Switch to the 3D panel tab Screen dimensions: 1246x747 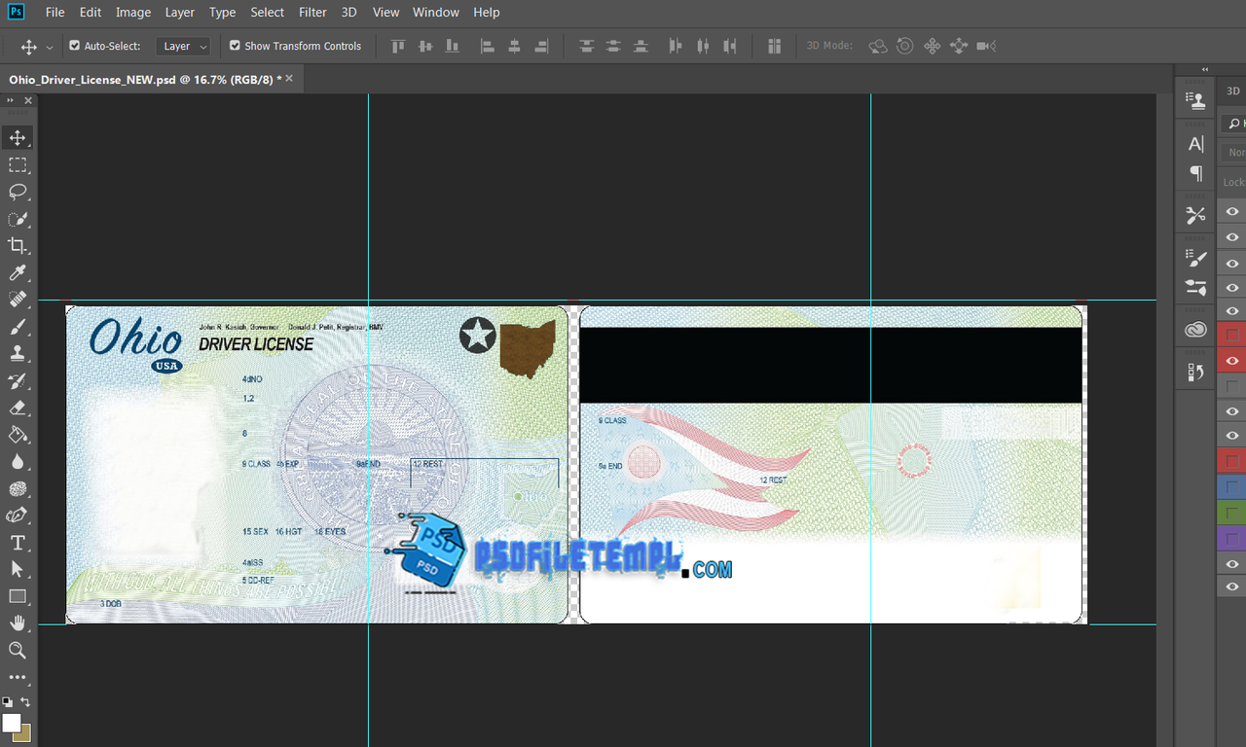coord(1232,90)
